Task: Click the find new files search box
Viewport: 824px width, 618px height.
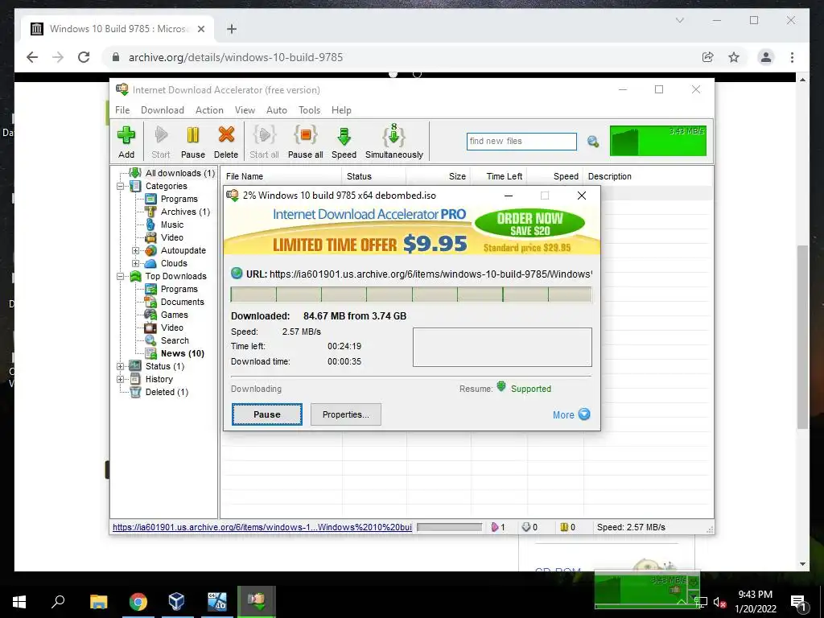Action: click(x=521, y=142)
